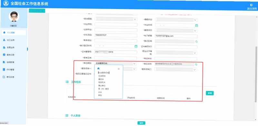The image size is (258, 126).
Task: Select 社会团体 from the dropdown list
Action: 102,76
